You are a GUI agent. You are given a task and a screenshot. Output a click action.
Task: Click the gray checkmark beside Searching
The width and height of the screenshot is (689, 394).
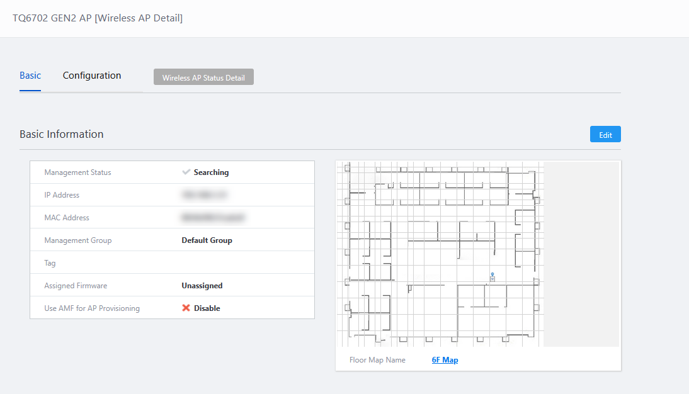[x=186, y=172]
